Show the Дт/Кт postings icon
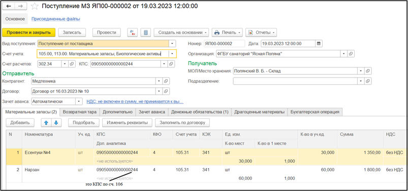This screenshot has width=408, height=191. pos(133,32)
